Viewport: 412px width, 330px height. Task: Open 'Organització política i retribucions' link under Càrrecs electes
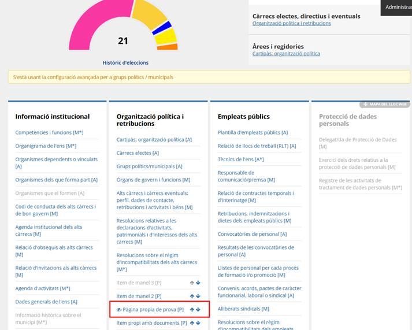coord(291,24)
